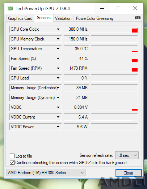The width and height of the screenshot is (147, 189).
Task: Open AMD Radeon R9 380 Series selector
Action: pyautogui.click(x=46, y=173)
